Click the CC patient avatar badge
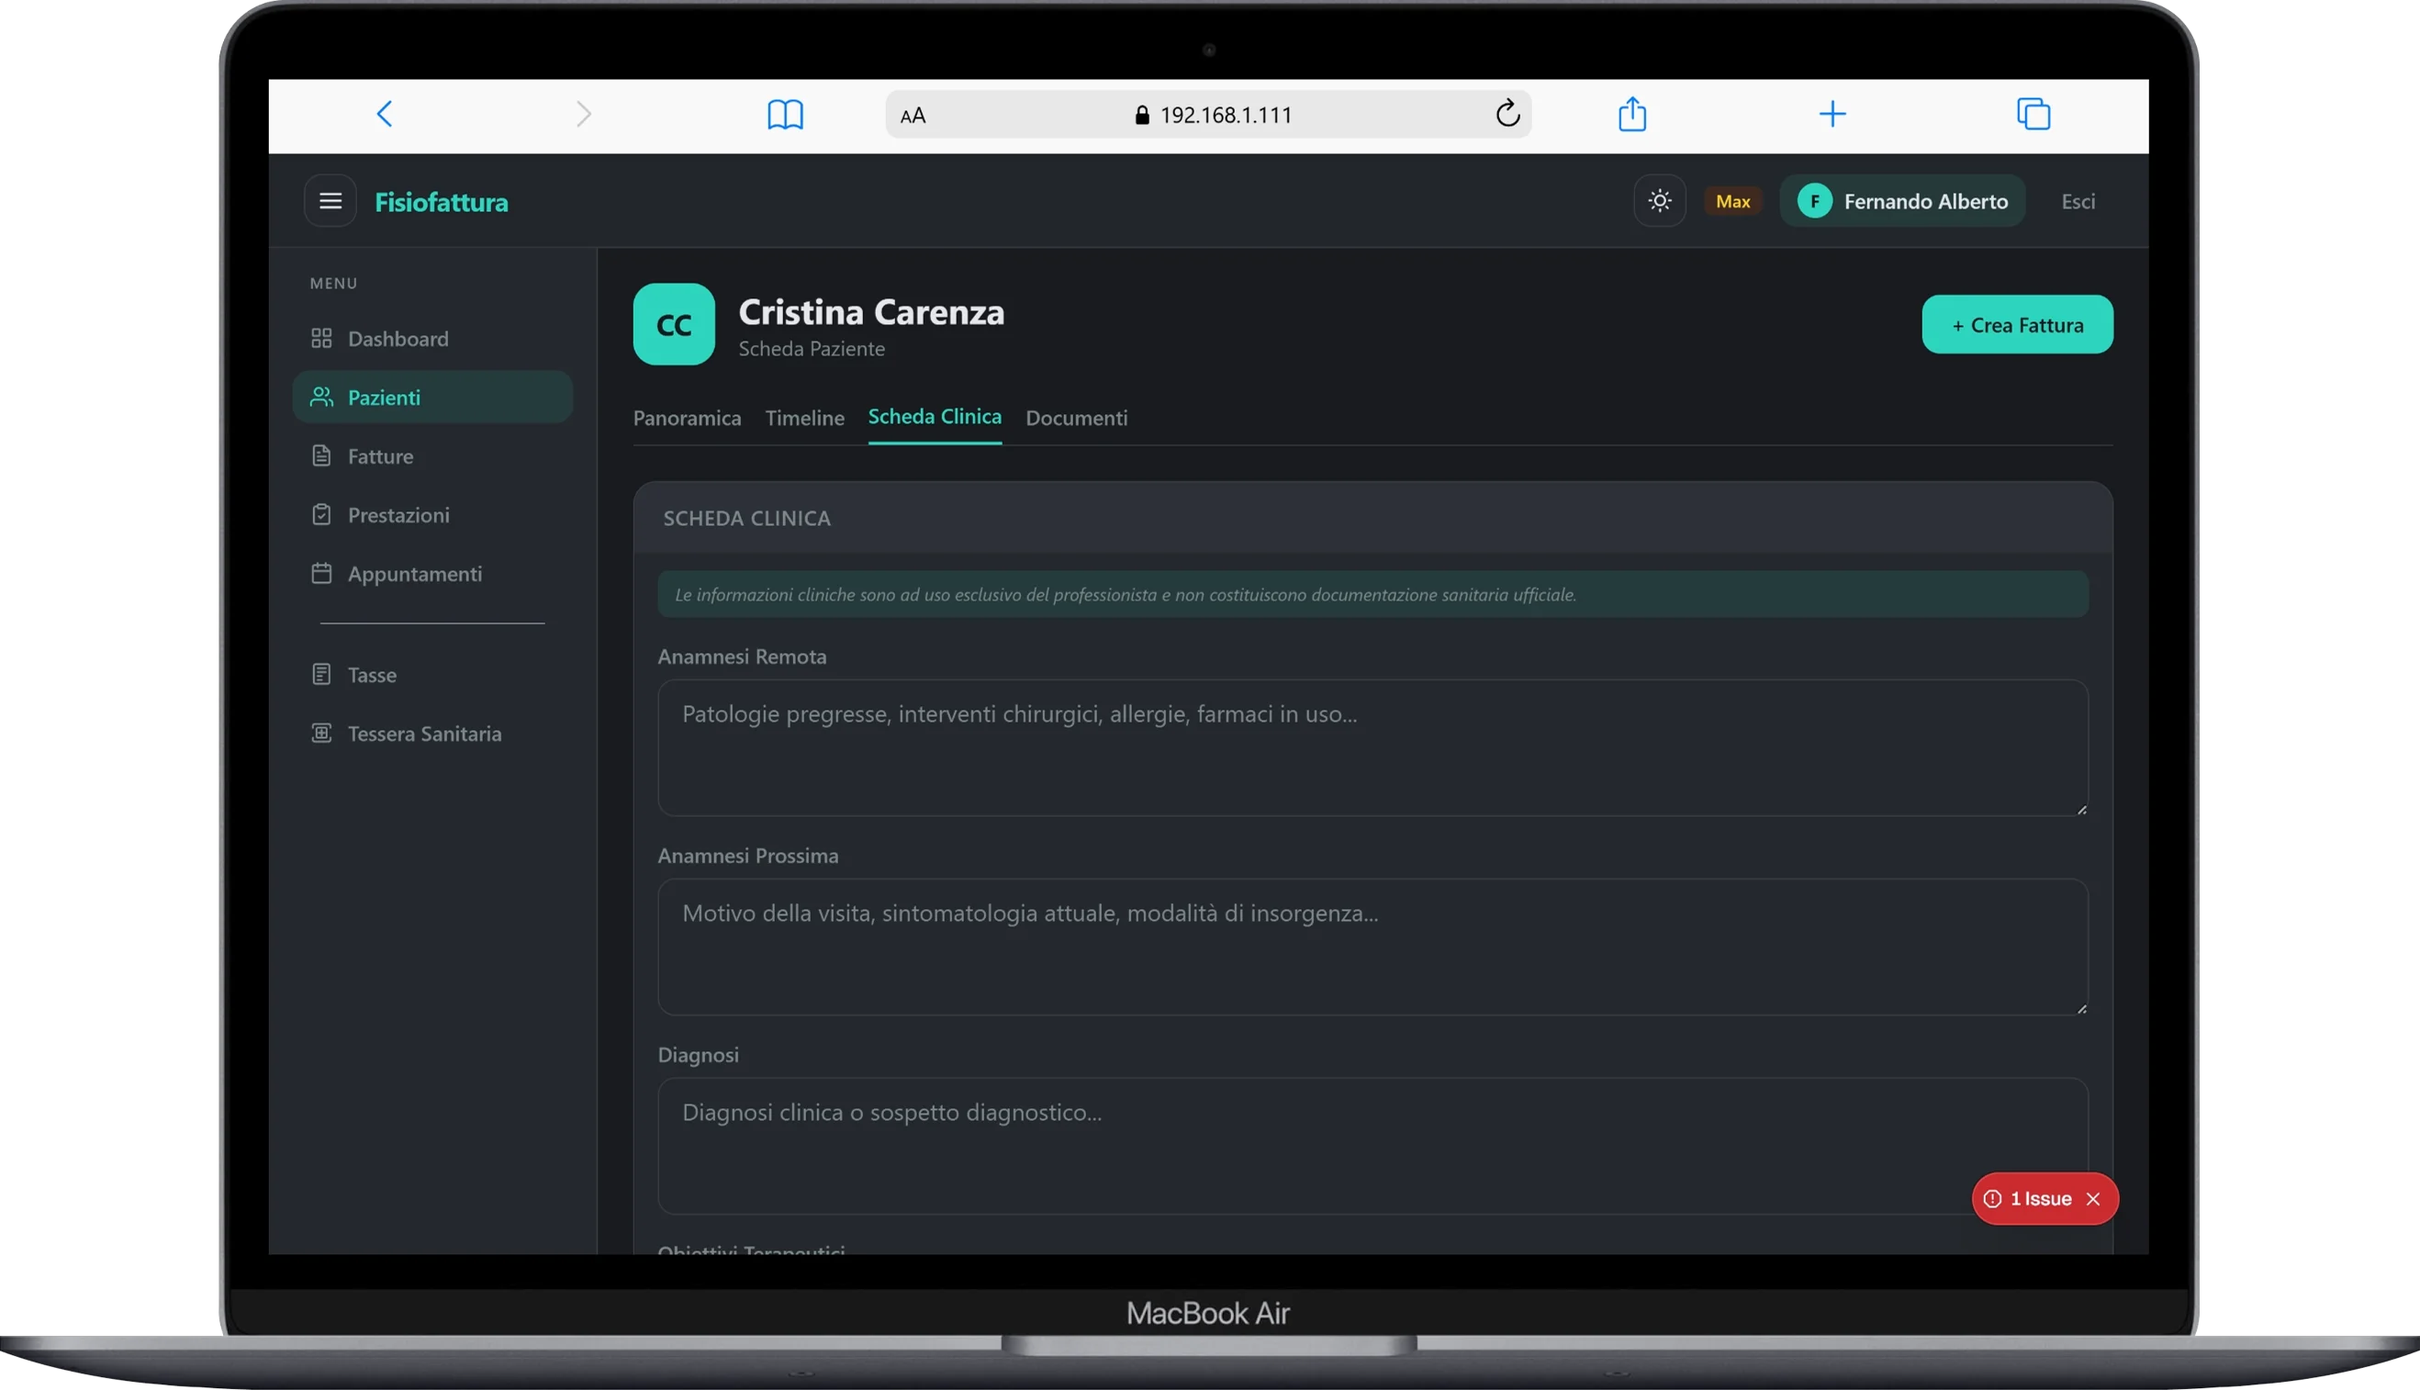2420x1390 pixels. [x=673, y=324]
